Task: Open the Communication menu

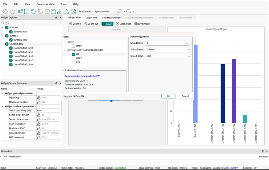Action: coord(45,4)
